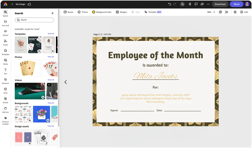Open the Theme toolbar option
The image size is (252, 148).
[83, 12]
